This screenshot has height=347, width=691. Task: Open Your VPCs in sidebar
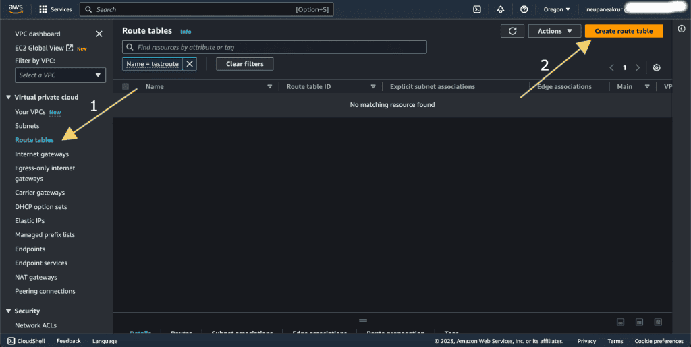tap(30, 112)
